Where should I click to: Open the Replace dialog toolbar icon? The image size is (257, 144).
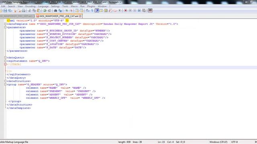coord(60,11)
